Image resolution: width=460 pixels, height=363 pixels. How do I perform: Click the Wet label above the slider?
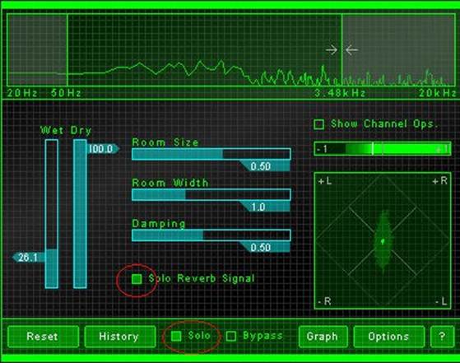click(x=52, y=130)
